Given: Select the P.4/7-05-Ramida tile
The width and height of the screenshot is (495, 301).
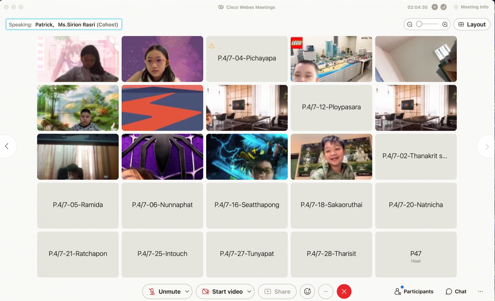Looking at the screenshot, I should 78,205.
